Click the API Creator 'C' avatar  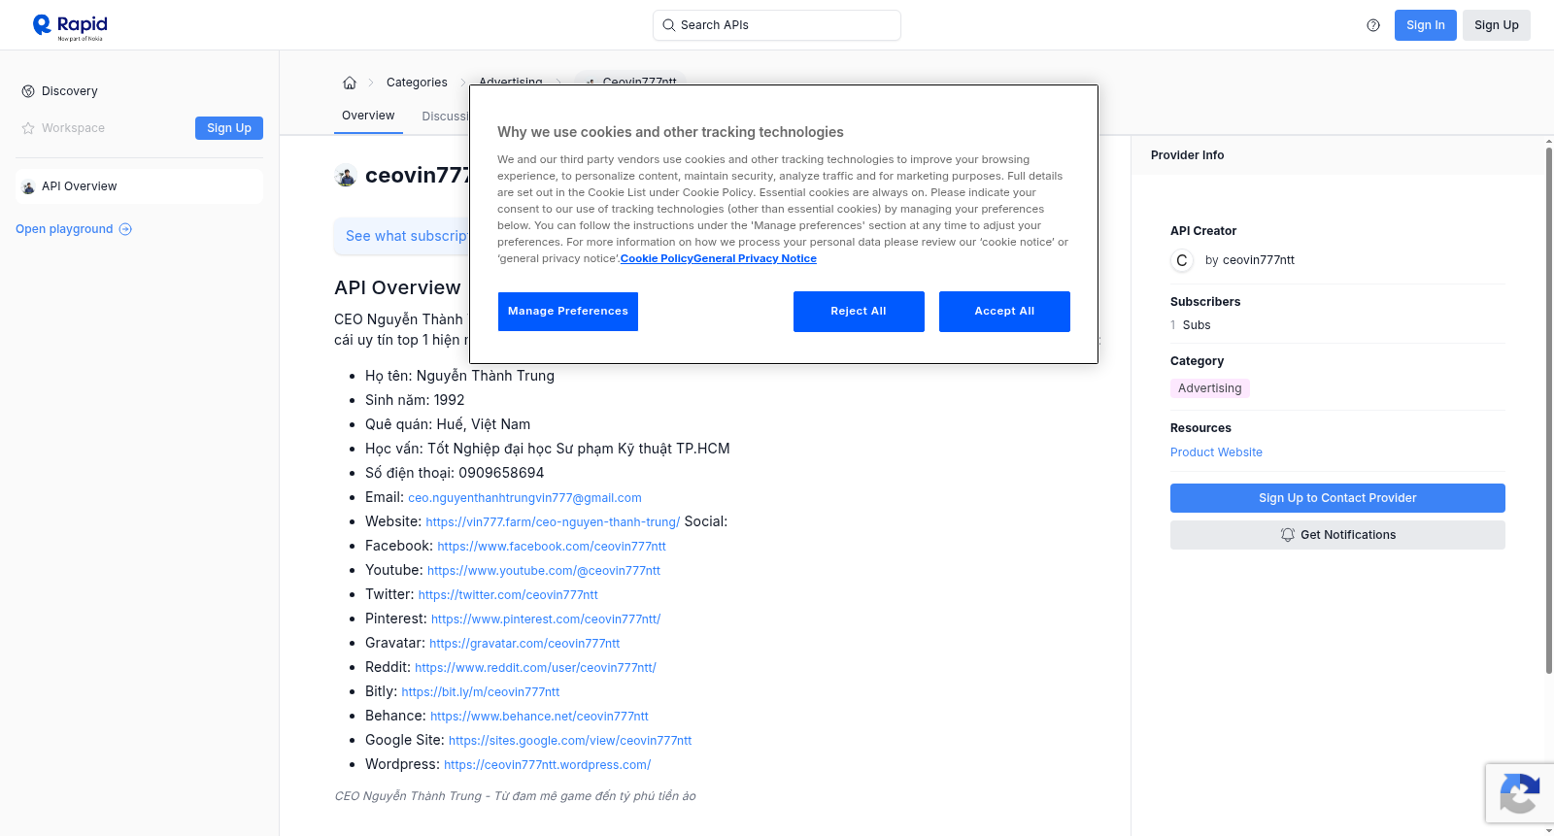[1182, 260]
